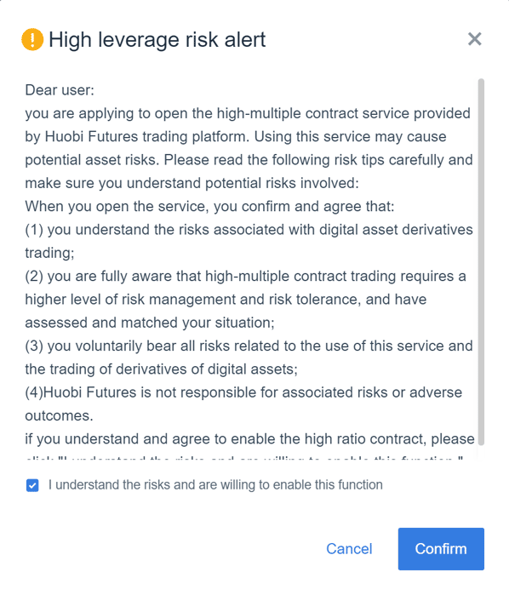Click the word 'outcomes.' in the text

(x=60, y=416)
